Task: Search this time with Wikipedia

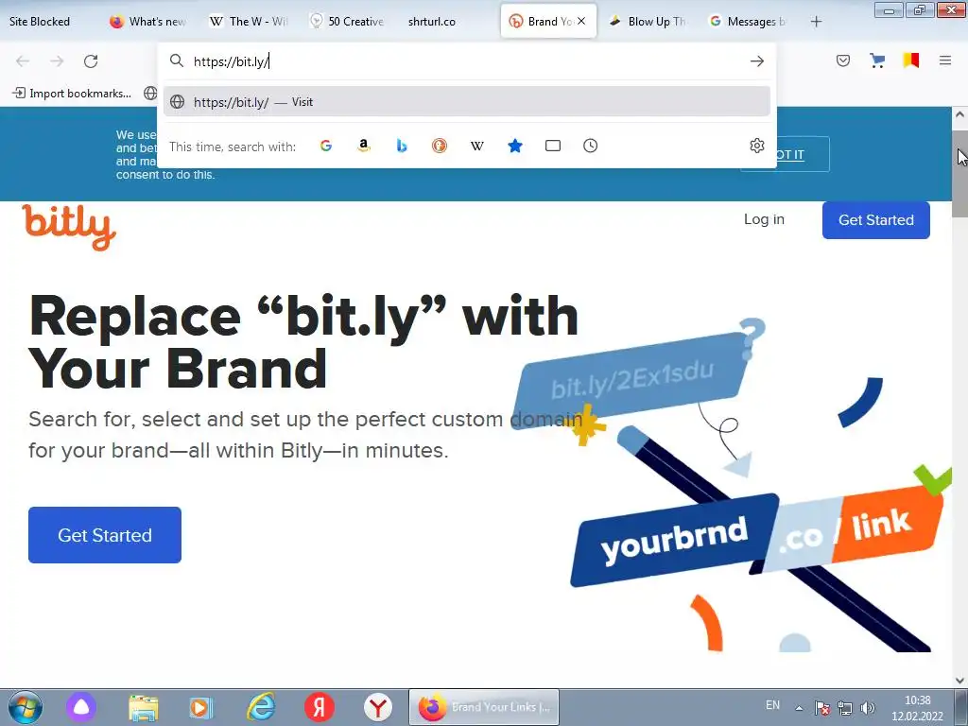Action: [477, 147]
